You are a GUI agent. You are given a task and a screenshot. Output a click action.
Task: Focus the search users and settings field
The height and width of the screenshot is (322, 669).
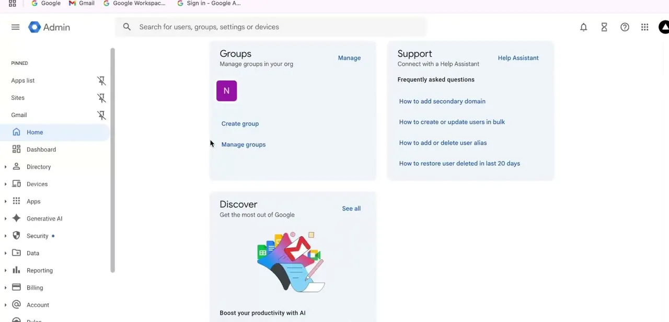point(271,27)
